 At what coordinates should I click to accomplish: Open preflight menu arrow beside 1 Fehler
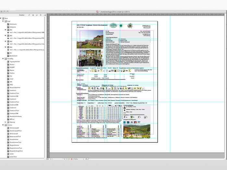[x=83, y=159]
